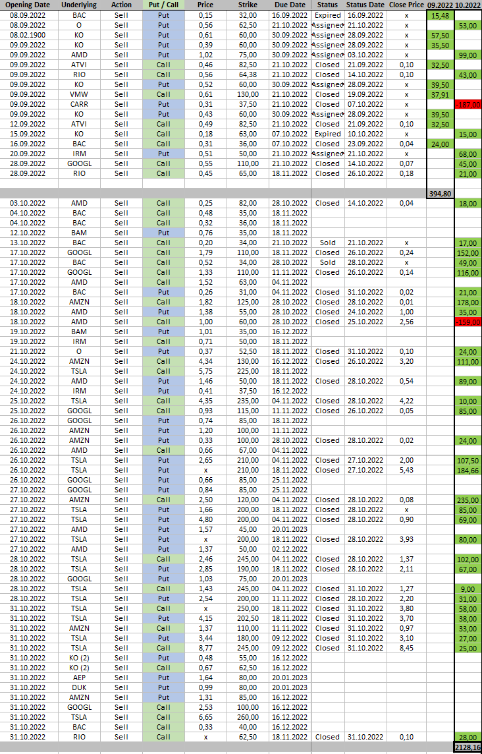Click the 394,80 September total cell
This screenshot has width=482, height=754.
pyautogui.click(x=440, y=193)
